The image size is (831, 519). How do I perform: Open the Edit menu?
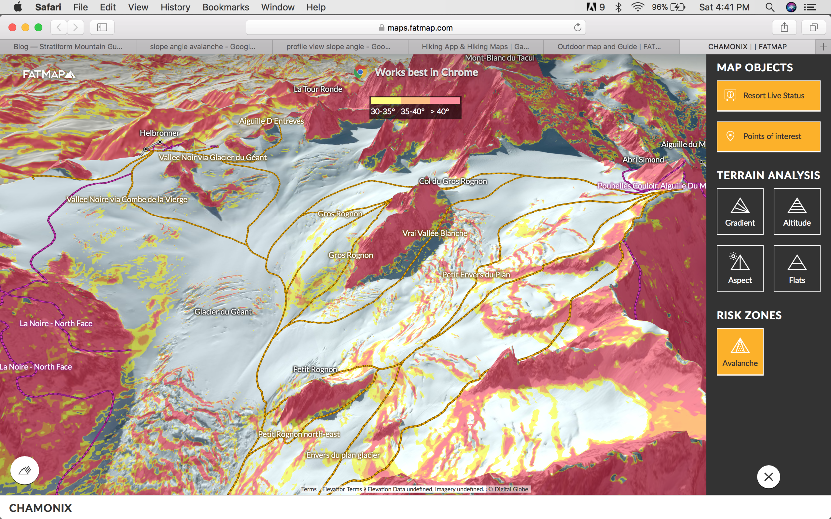pos(108,7)
